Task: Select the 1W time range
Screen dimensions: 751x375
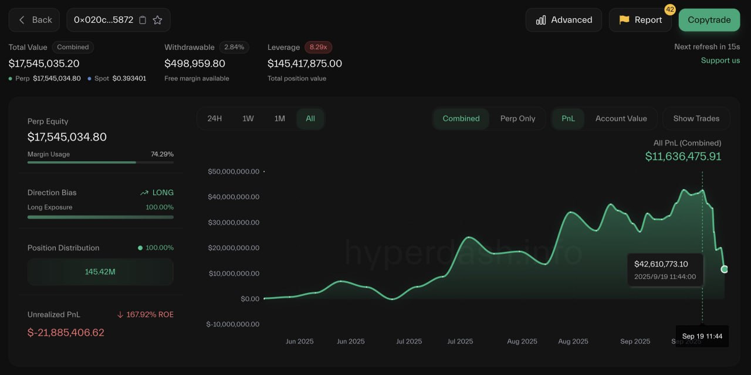Action: [248, 118]
